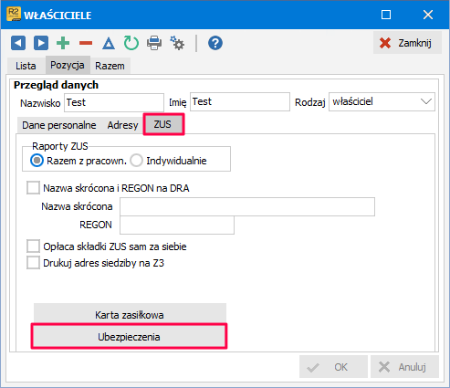Screen dimensions: 450x388
Task: Open Dane personalne sub-tab
Action: pyautogui.click(x=59, y=125)
